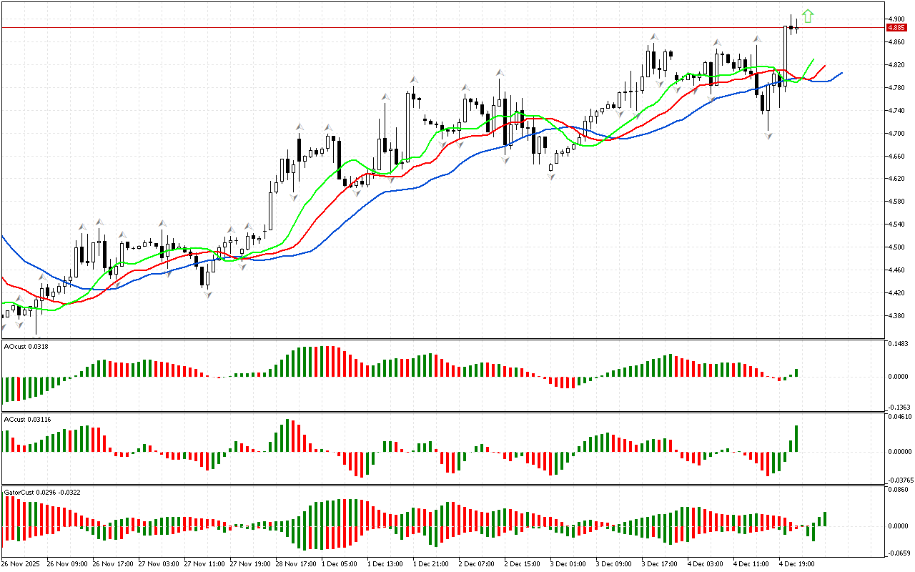Image resolution: width=915 pixels, height=572 pixels.
Task: Click the -0.0659 value on GatorCust scale
Action: (898, 553)
